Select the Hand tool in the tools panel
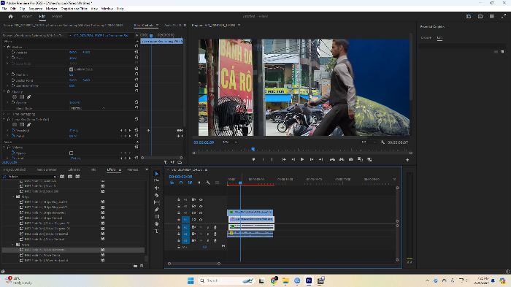511x287 pixels. [157, 223]
